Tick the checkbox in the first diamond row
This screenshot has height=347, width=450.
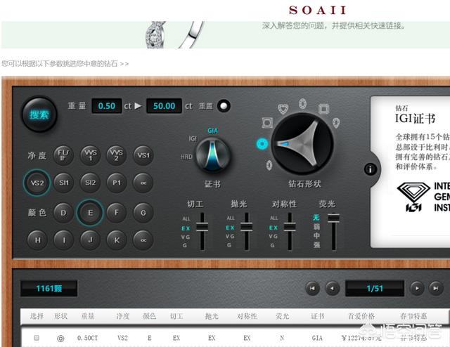[37, 338]
